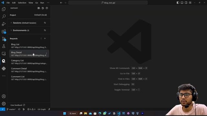Image resolution: width=207 pixels, height=116 pixels.
Task: Open Requests section more options
Action: [41, 39]
